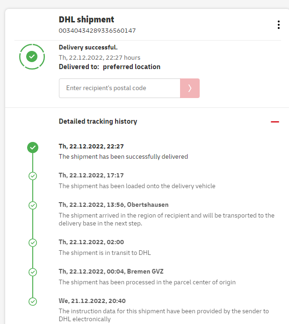Click the large green delivery status circle
The image size is (289, 324).
tap(32, 56)
